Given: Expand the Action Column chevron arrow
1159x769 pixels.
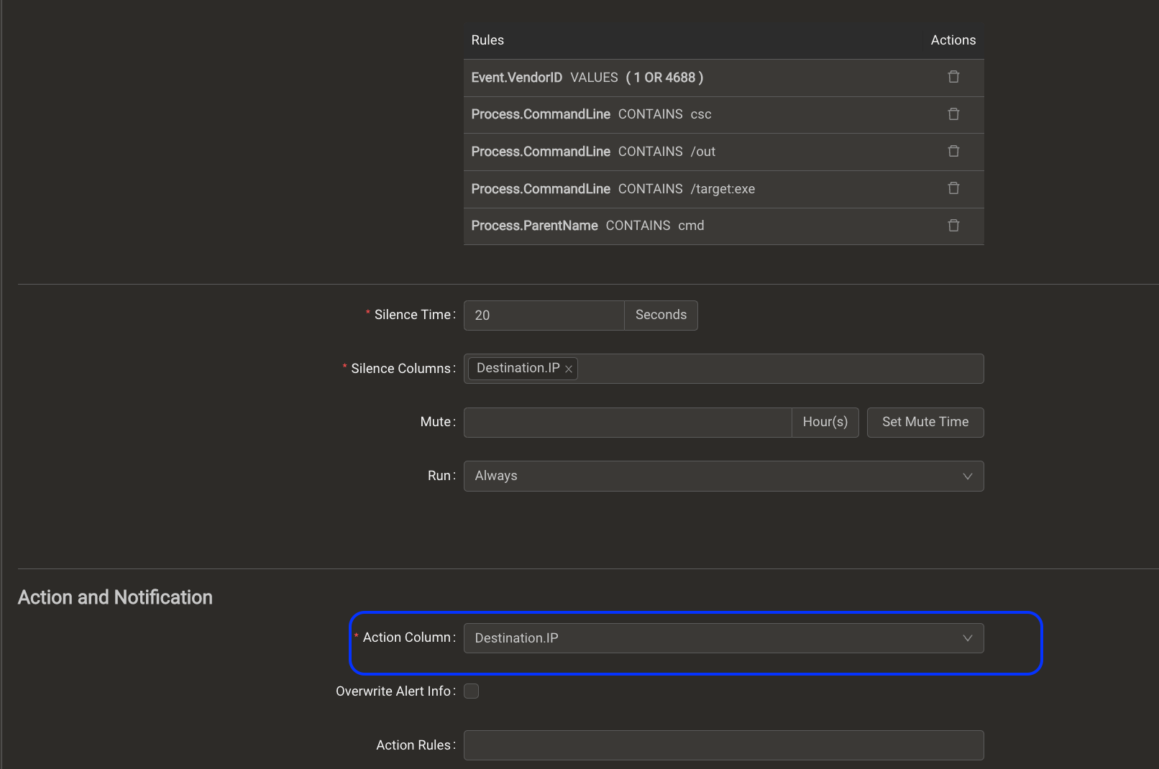Looking at the screenshot, I should coord(968,637).
